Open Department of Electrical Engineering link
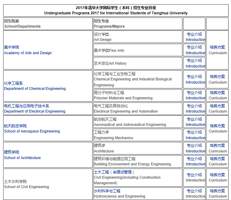 click(x=35, y=109)
